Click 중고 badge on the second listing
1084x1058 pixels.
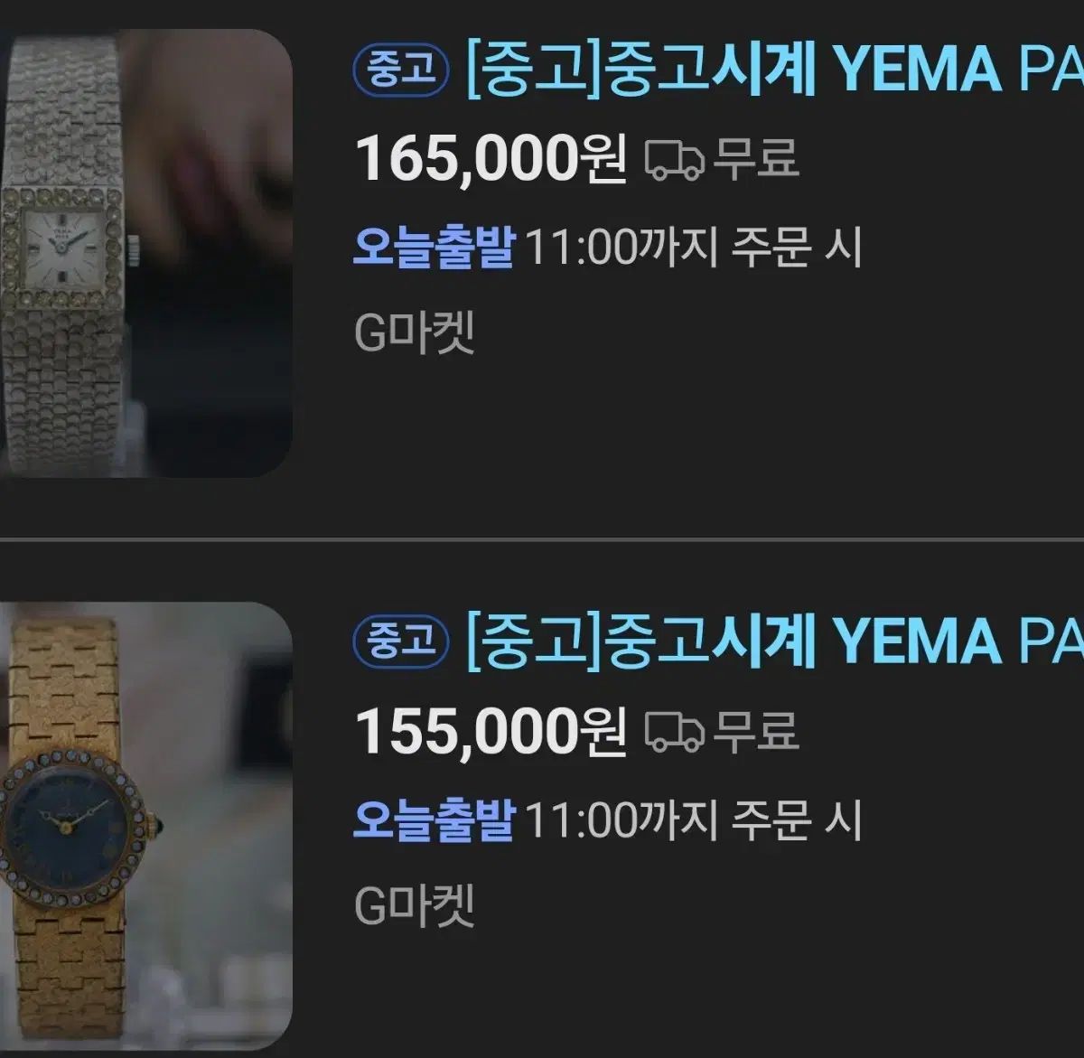click(400, 642)
